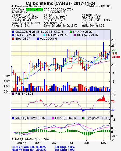
Task: Click the blue Vol legend square
Action: click(38, 39)
